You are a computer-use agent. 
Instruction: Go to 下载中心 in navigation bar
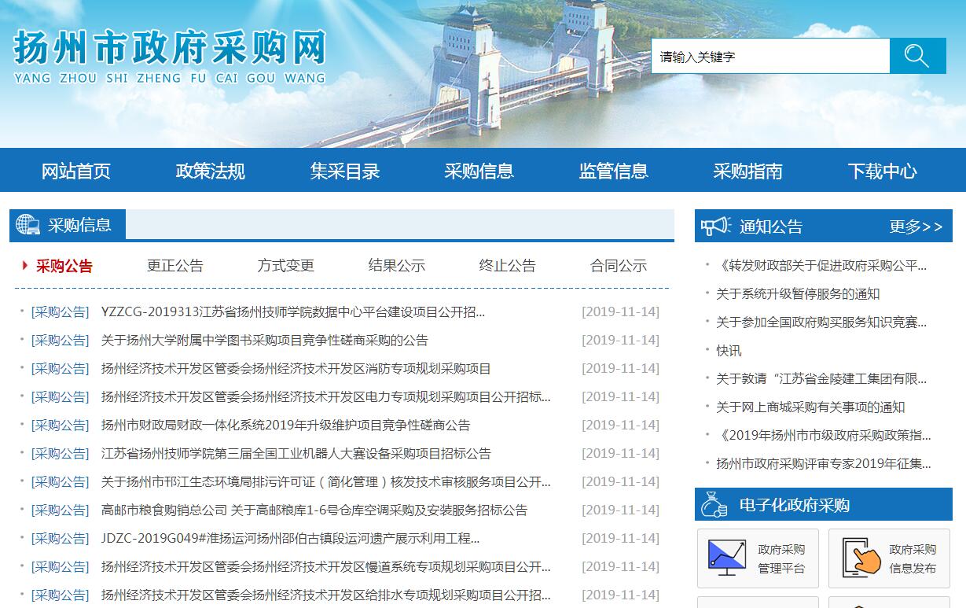coord(882,171)
